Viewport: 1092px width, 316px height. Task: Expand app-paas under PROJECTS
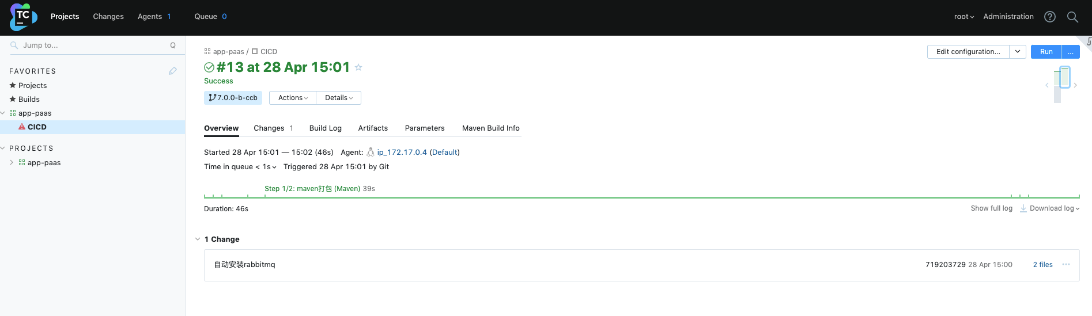(12, 163)
